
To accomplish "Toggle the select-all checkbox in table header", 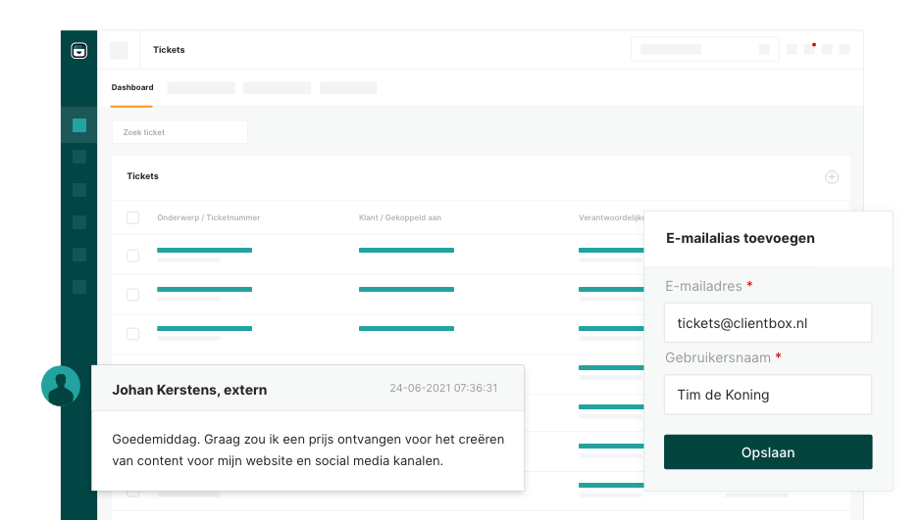I will 133,217.
